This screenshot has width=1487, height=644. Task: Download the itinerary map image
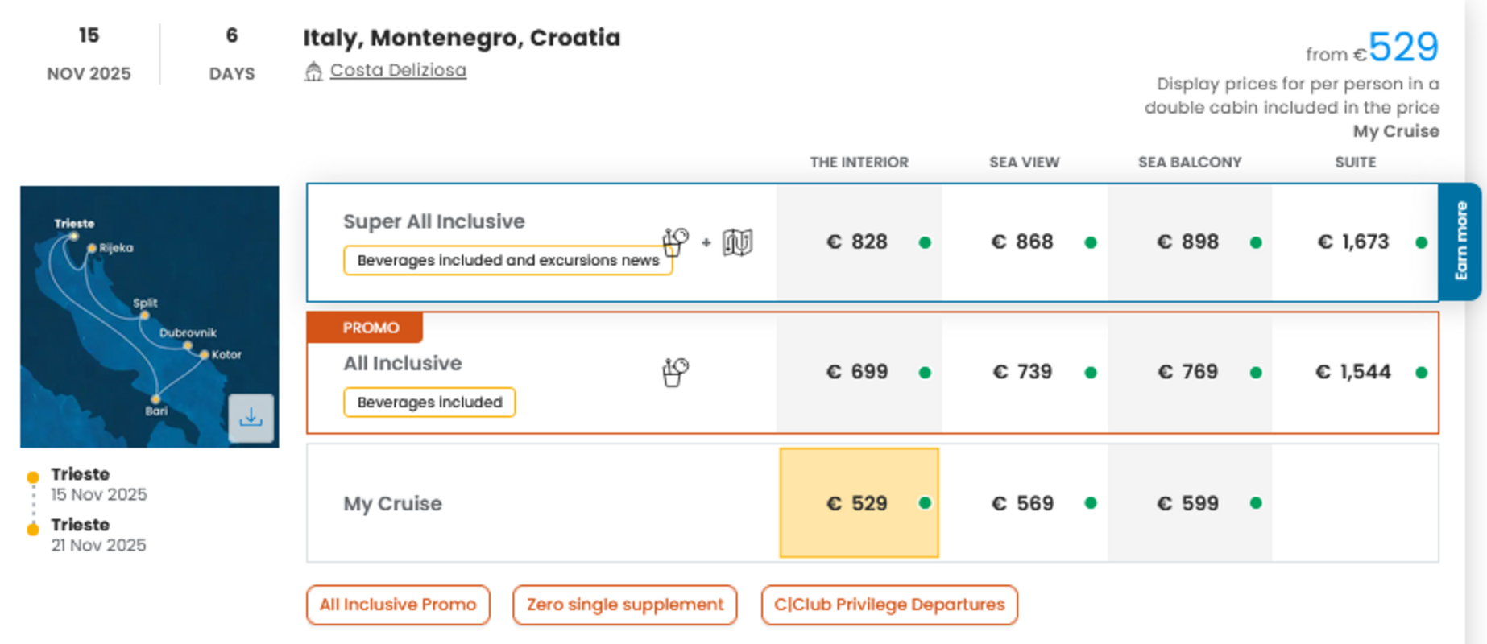(x=251, y=418)
